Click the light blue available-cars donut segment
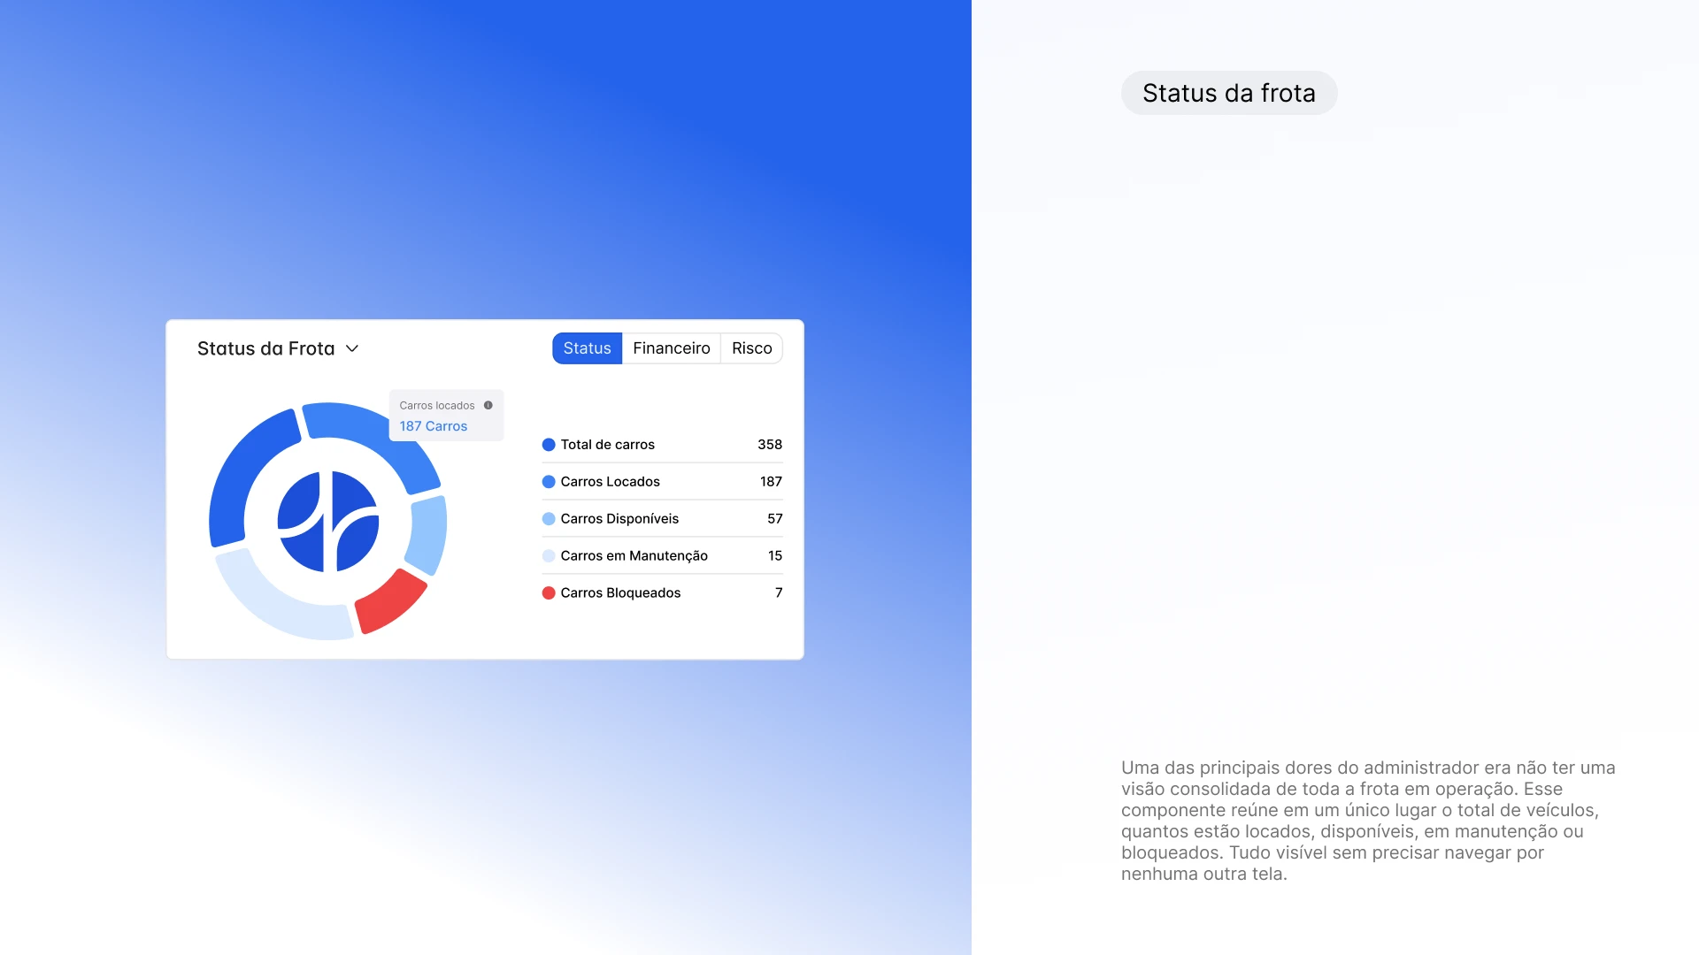Image resolution: width=1699 pixels, height=955 pixels. 428,535
